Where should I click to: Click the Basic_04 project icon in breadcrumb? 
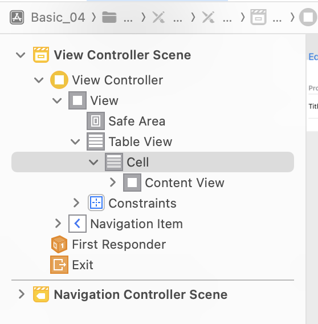17,17
